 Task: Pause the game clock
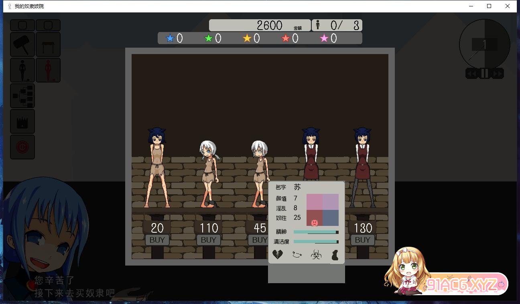point(485,74)
